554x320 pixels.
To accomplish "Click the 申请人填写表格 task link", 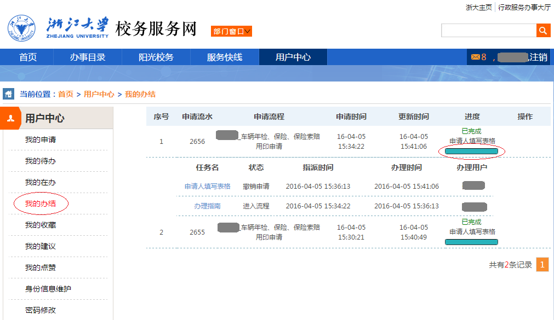I will click(207, 186).
